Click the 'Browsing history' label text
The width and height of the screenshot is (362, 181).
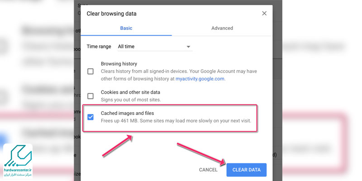(119, 64)
